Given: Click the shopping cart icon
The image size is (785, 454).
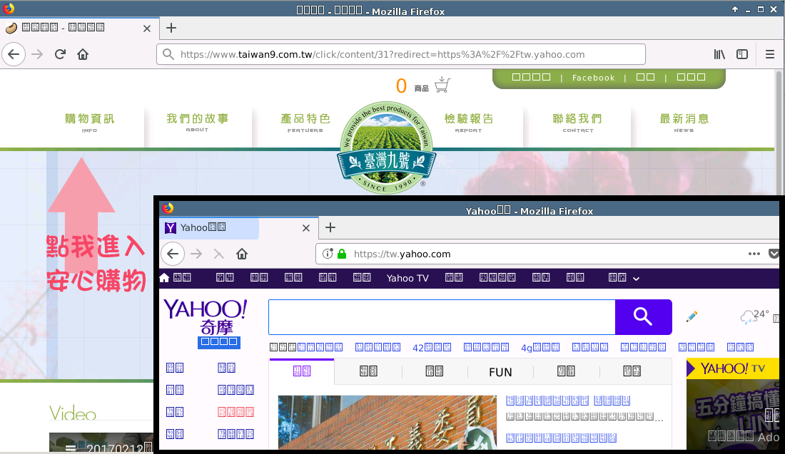Looking at the screenshot, I should point(442,85).
